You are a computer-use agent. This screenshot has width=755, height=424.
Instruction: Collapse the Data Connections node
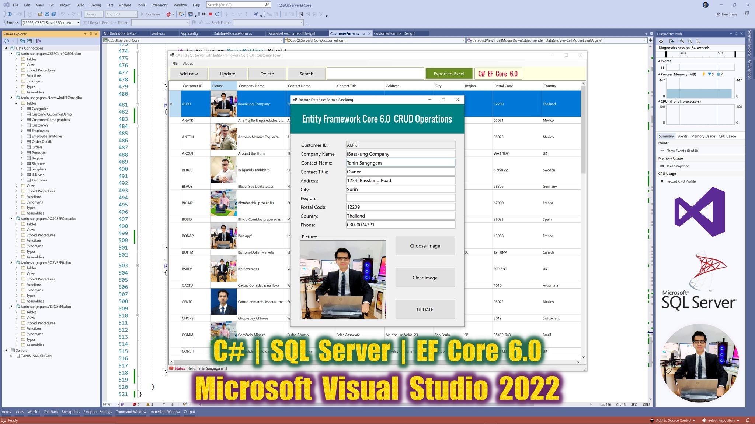click(x=6, y=48)
